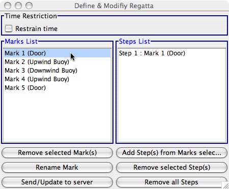The height and width of the screenshot is (189, 229).
Task: Zoom the window with the third title button
Action: (29, 6)
